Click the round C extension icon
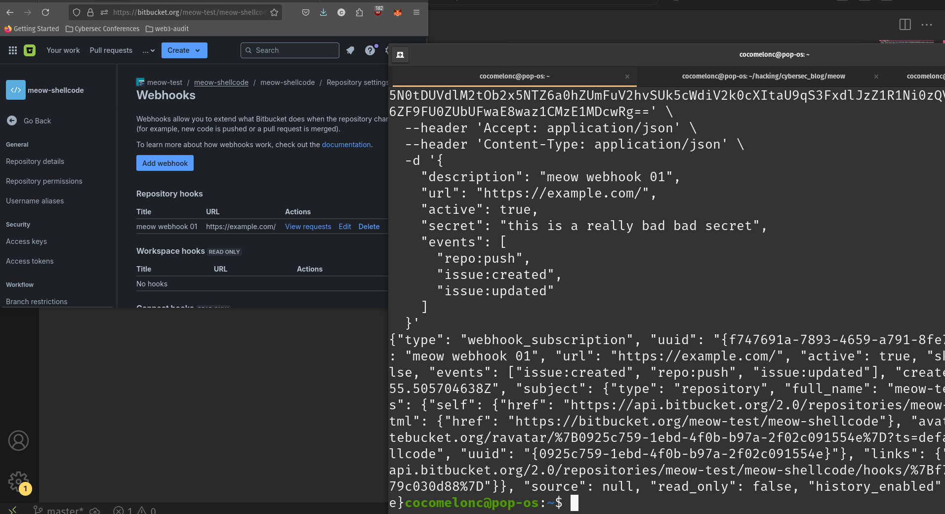The image size is (945, 514). 341,12
